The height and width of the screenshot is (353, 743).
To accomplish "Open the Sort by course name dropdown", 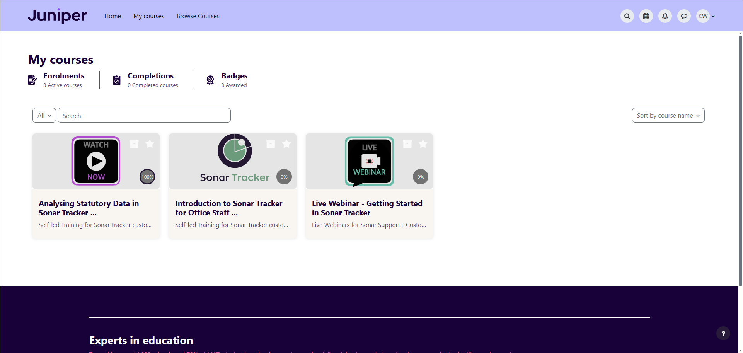I will pos(668,115).
